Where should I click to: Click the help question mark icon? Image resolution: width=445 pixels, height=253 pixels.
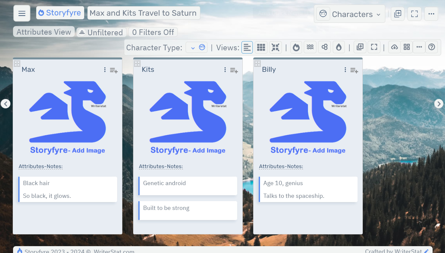tap(432, 47)
